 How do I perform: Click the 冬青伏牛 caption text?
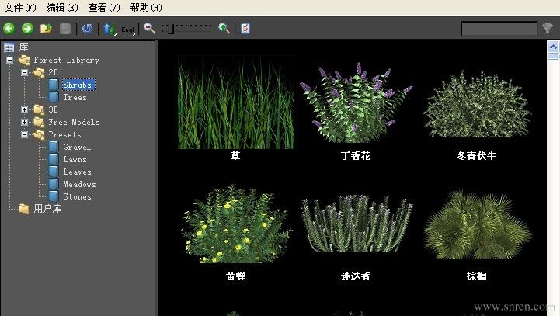tap(476, 156)
